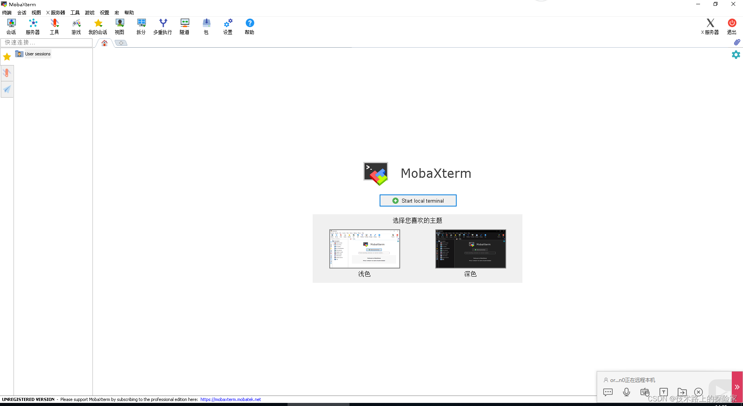Open the 宏 menu in menu bar
The height and width of the screenshot is (406, 743).
(x=117, y=13)
